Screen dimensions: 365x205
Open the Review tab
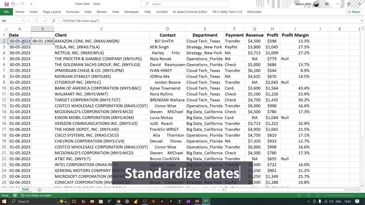pos(101,12)
